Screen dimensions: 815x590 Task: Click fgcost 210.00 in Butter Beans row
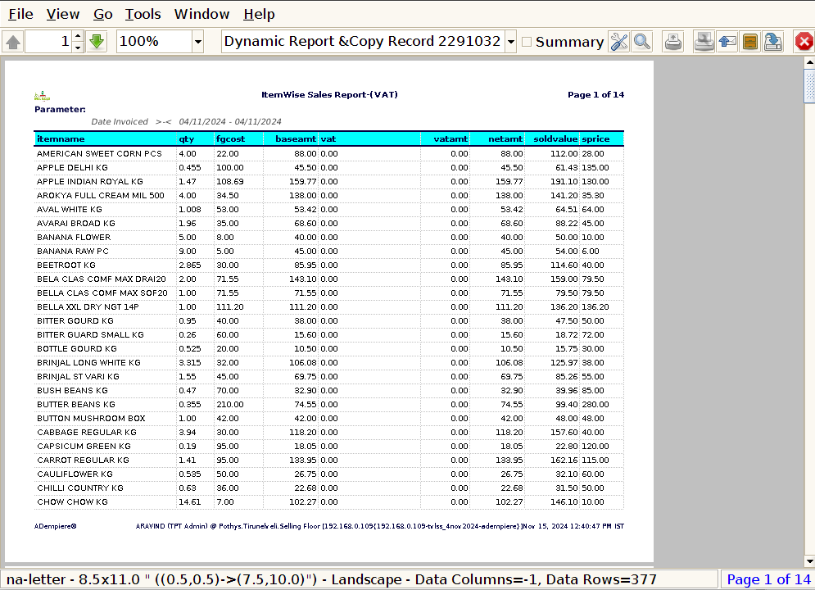[x=229, y=405]
